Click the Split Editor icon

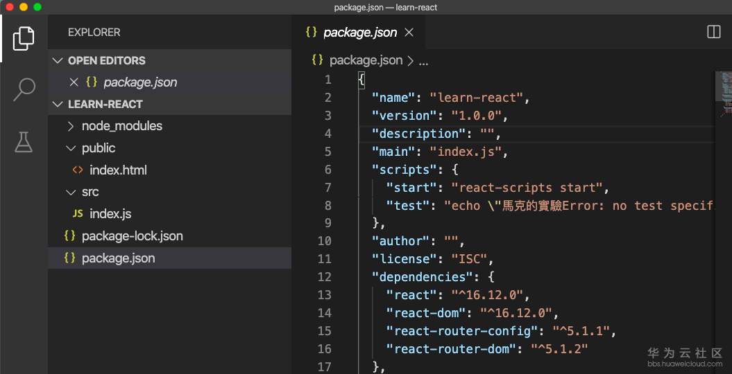713,32
